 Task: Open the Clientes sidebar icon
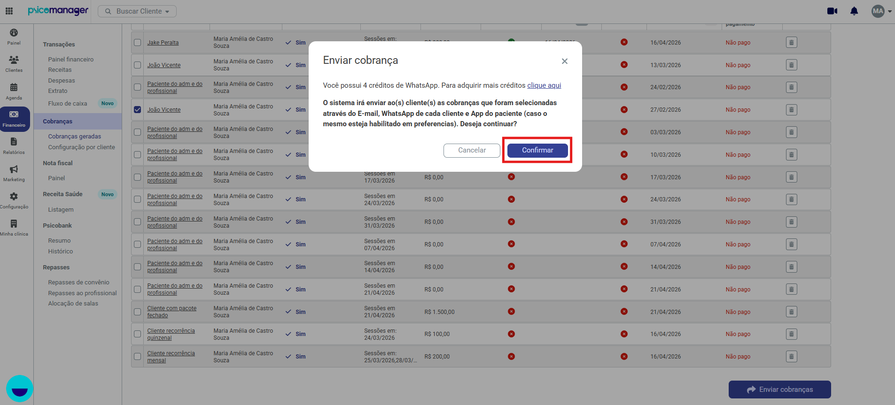[14, 64]
